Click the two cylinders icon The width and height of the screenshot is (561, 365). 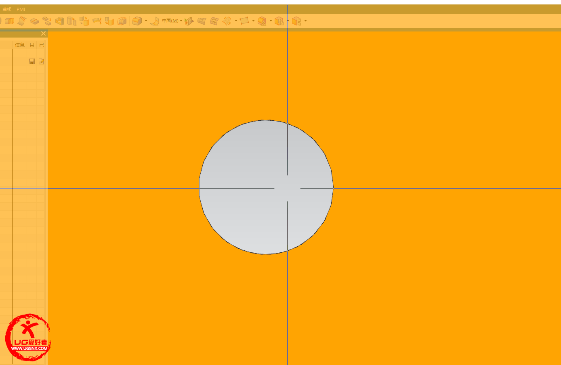(x=72, y=21)
